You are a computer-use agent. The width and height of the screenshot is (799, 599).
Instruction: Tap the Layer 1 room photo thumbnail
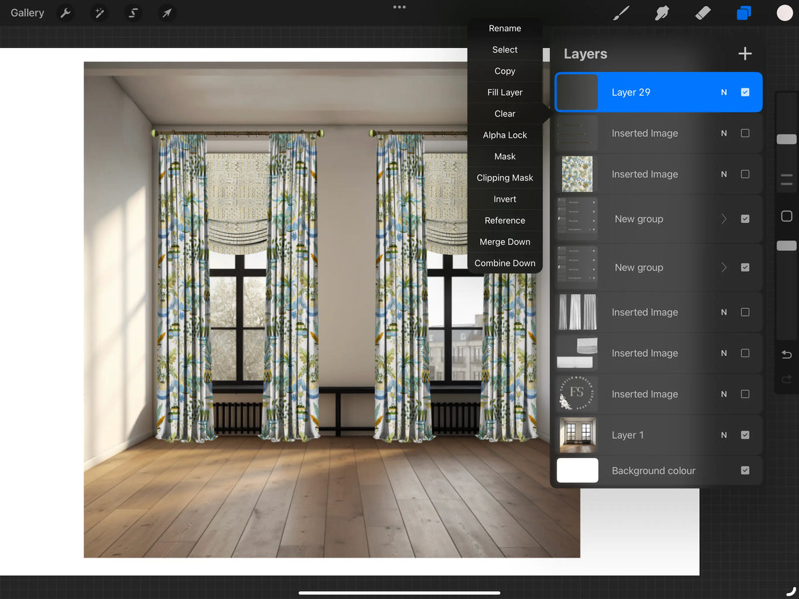click(577, 435)
